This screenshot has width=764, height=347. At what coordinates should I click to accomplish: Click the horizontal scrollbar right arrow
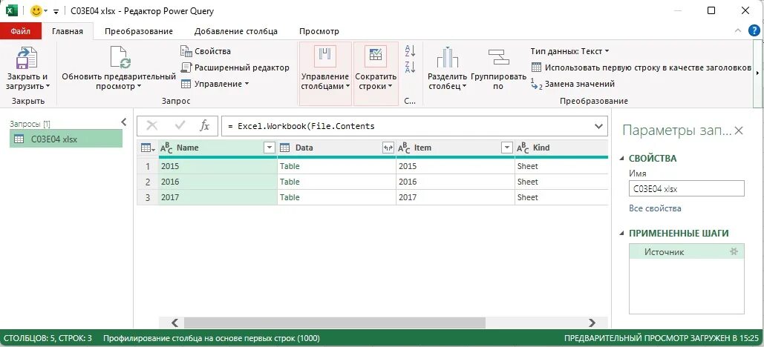[592, 323]
